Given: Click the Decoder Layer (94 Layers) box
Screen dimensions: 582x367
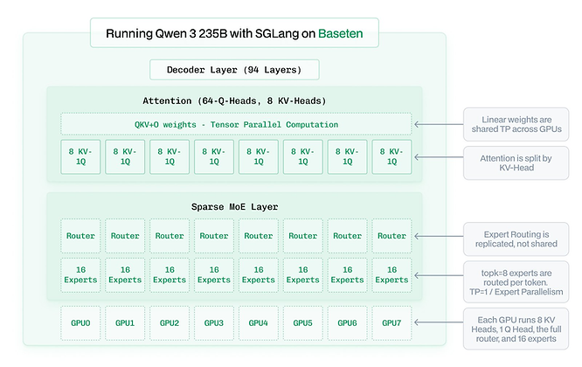Looking at the screenshot, I should (235, 69).
